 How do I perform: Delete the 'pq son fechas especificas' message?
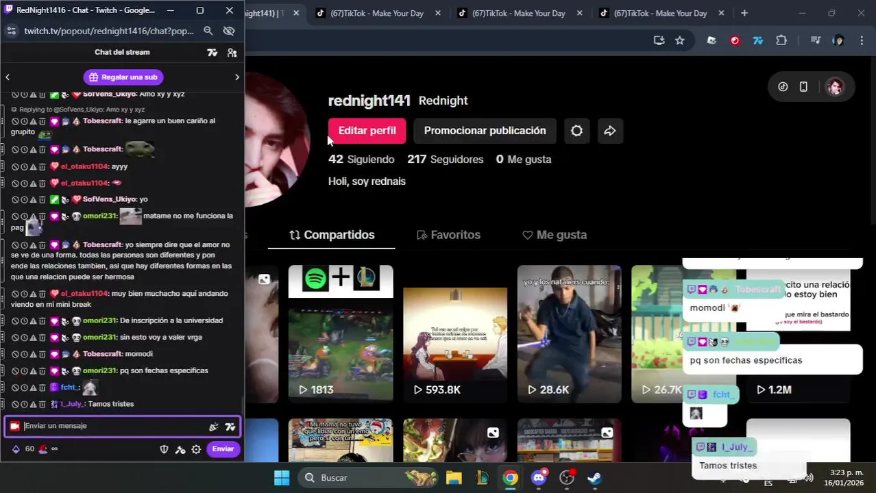[42, 370]
